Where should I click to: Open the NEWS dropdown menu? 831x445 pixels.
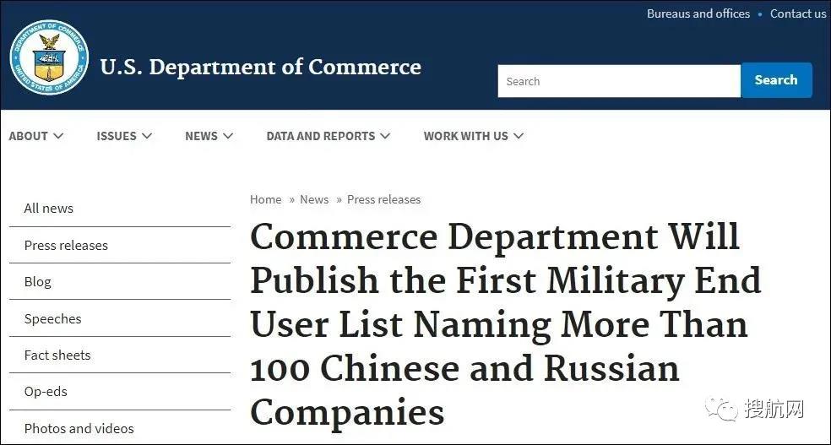point(209,136)
